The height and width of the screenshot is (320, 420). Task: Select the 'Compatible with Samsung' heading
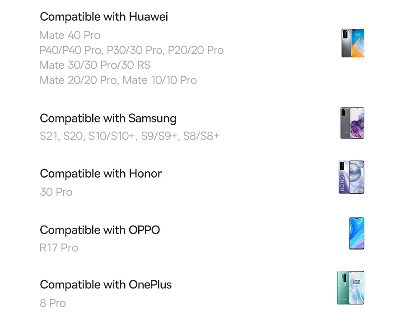click(x=108, y=118)
